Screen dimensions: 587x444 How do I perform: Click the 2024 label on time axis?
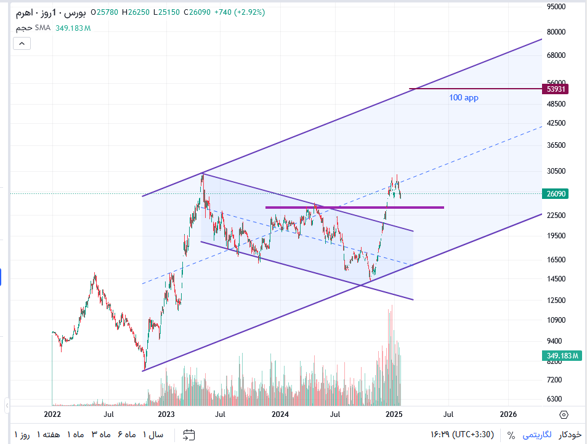pyautogui.click(x=280, y=414)
